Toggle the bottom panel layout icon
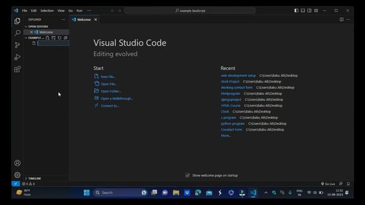The width and height of the screenshot is (365, 205). pos(303,10)
